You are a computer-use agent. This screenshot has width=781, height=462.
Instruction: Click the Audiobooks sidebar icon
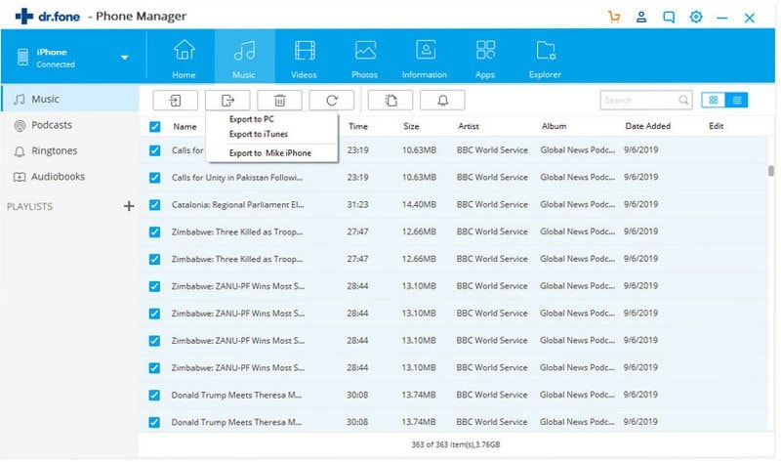tap(20, 177)
